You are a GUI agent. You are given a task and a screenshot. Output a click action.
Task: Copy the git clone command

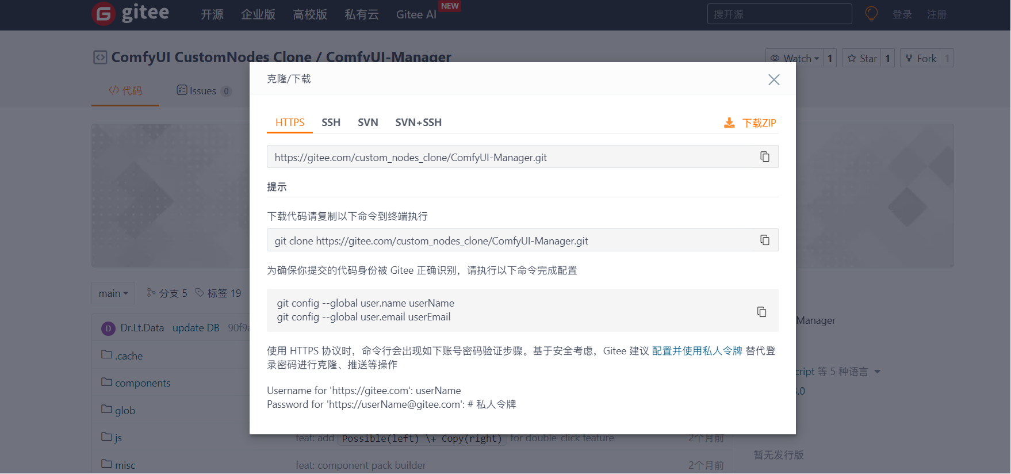tap(764, 240)
